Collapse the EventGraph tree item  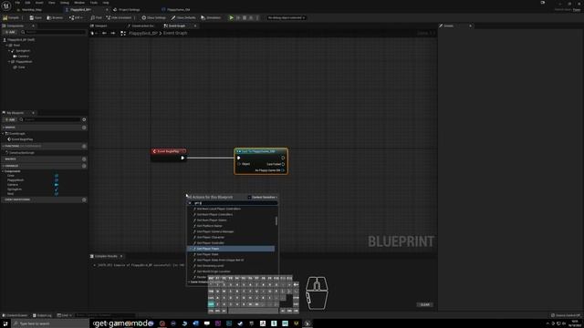(x=4, y=134)
